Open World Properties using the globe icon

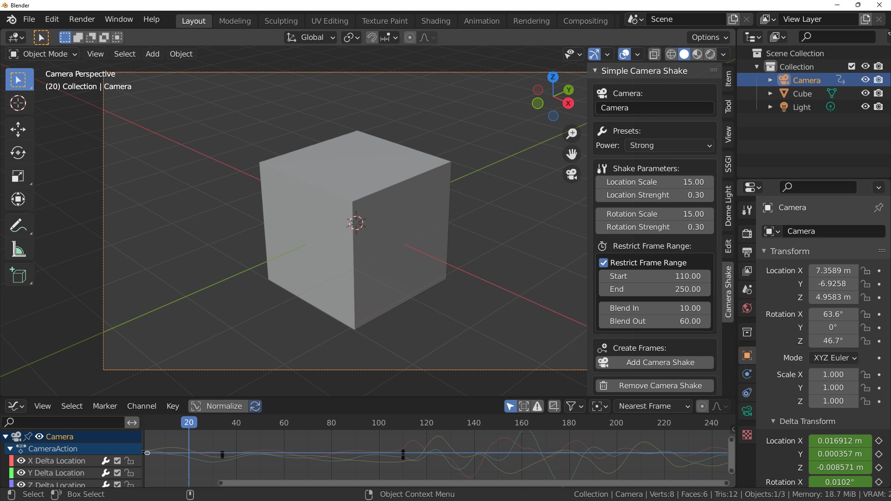click(747, 308)
